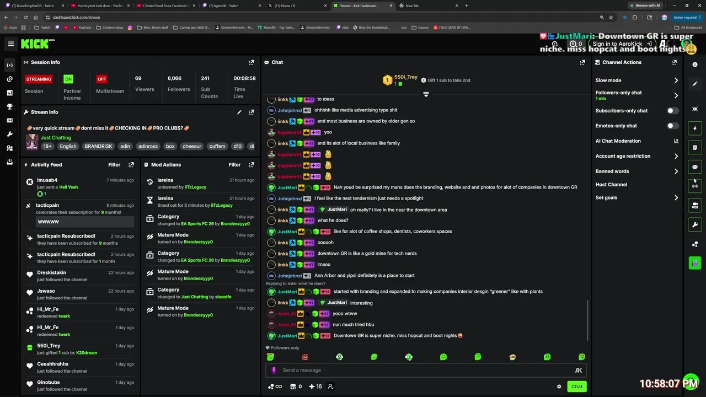Click the purple microphone icon in the message box
This screenshot has width=706, height=397.
pyautogui.click(x=274, y=370)
